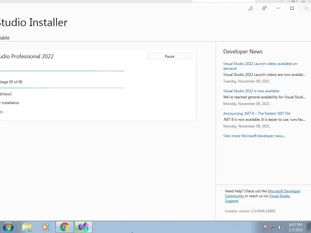This screenshot has height=233, width=311.
Task: Click the Developer News heading
Action: click(243, 52)
